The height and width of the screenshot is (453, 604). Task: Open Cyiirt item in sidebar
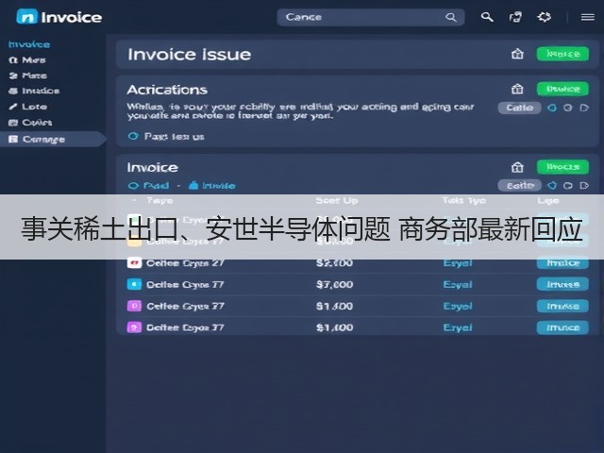[x=30, y=123]
